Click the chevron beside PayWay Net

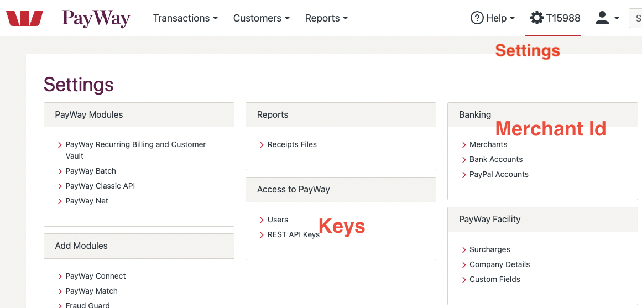tap(60, 201)
